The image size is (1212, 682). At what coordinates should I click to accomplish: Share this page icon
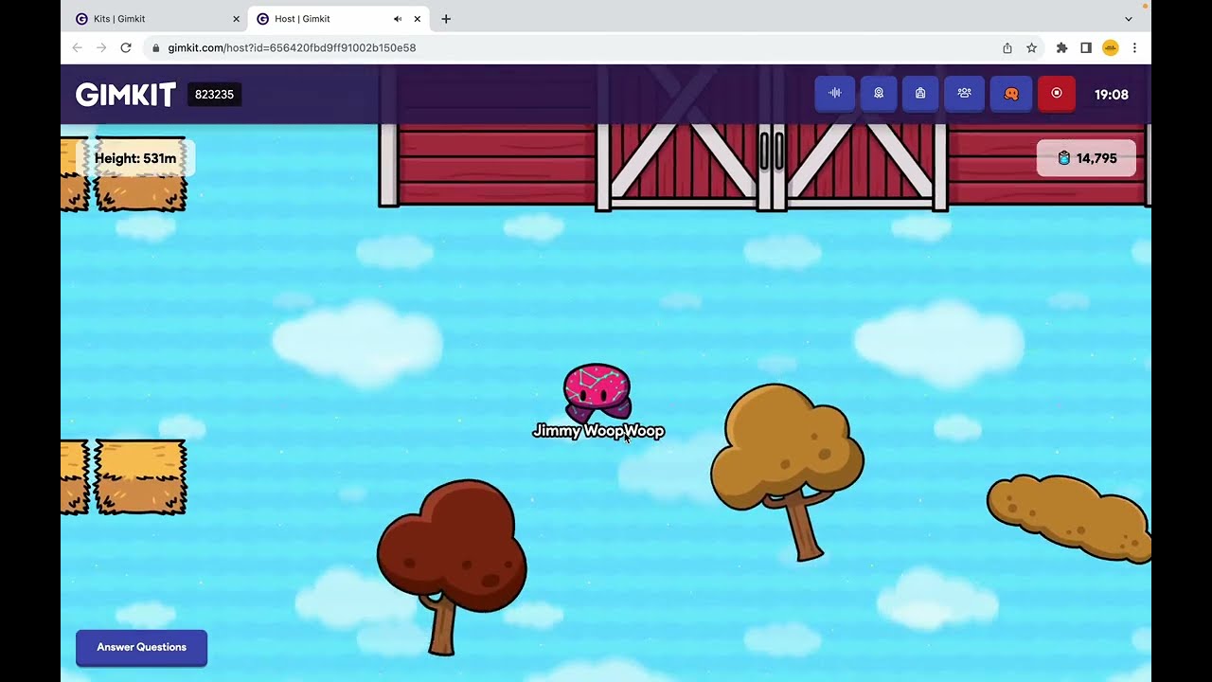pyautogui.click(x=1007, y=47)
